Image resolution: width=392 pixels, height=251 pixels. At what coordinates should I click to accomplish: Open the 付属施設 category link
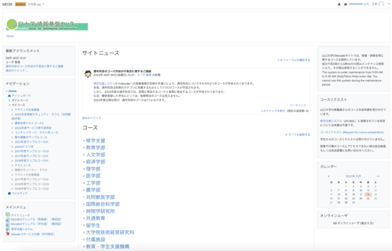[x=96, y=239]
